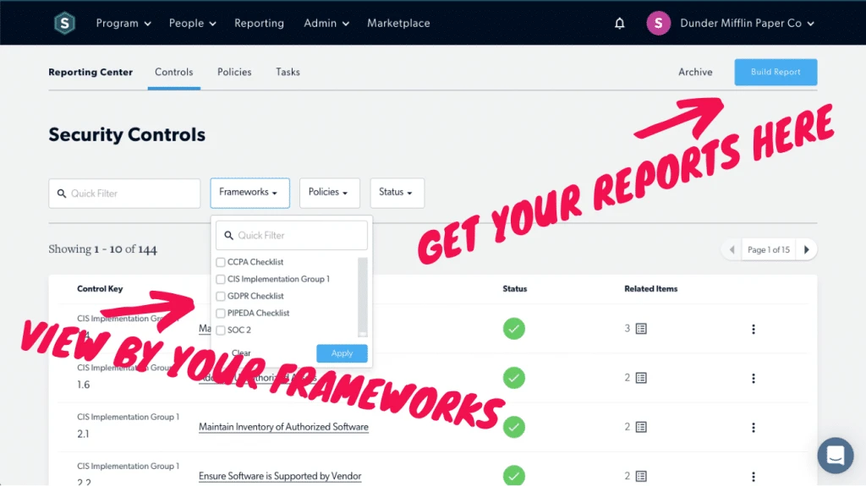Switch to the Policies tab
This screenshot has width=866, height=486.
pyautogui.click(x=234, y=72)
